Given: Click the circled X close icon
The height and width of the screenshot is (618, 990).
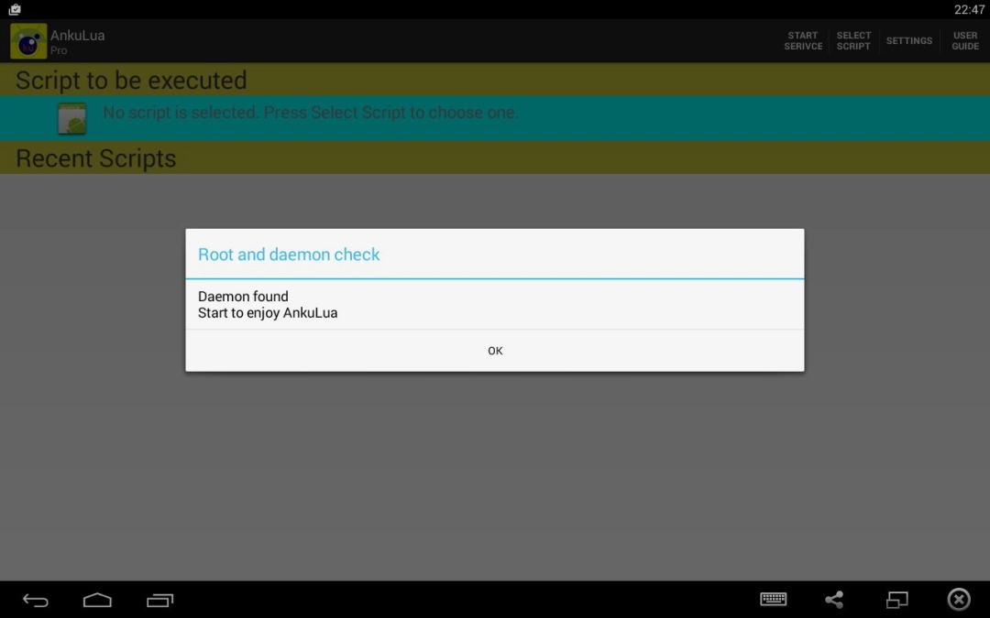Looking at the screenshot, I should (959, 599).
